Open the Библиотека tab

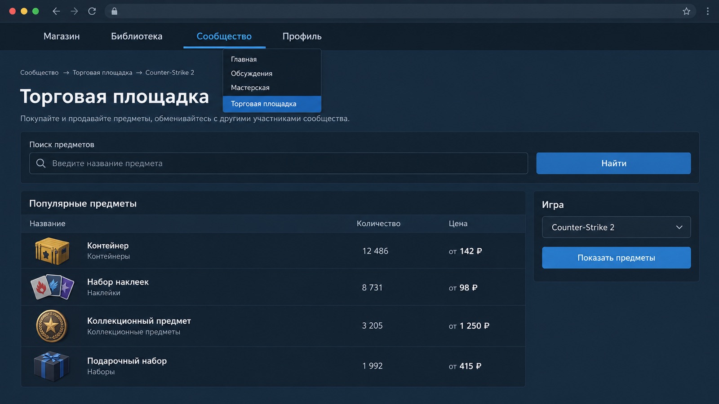coord(137,36)
